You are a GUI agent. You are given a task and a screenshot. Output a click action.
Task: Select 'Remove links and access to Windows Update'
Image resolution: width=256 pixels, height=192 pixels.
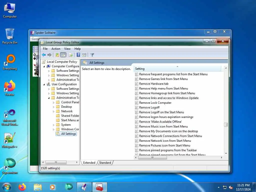(169, 98)
